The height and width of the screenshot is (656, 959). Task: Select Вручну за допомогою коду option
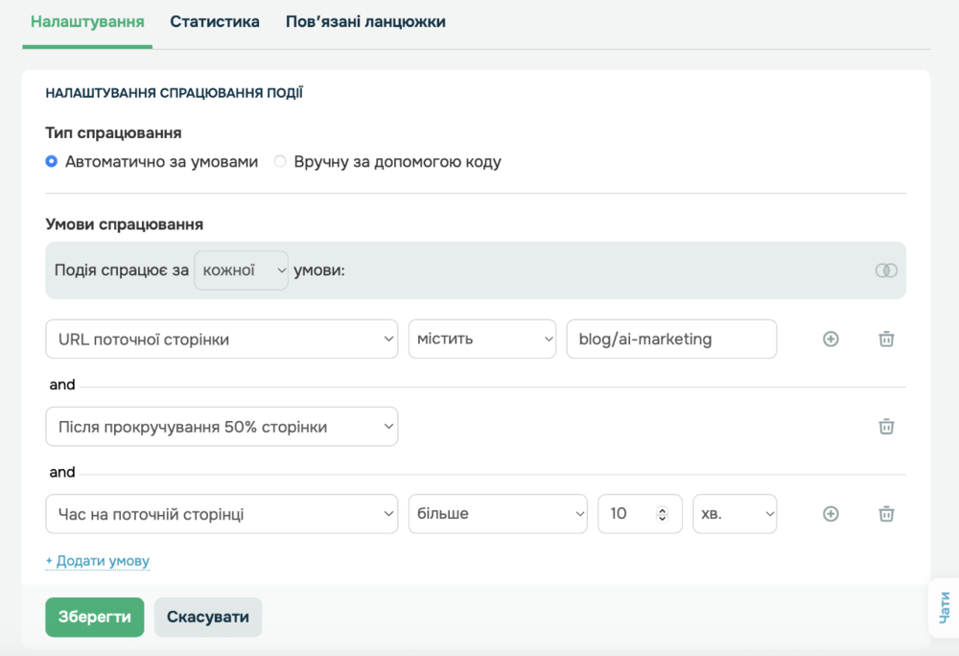pyautogui.click(x=281, y=162)
